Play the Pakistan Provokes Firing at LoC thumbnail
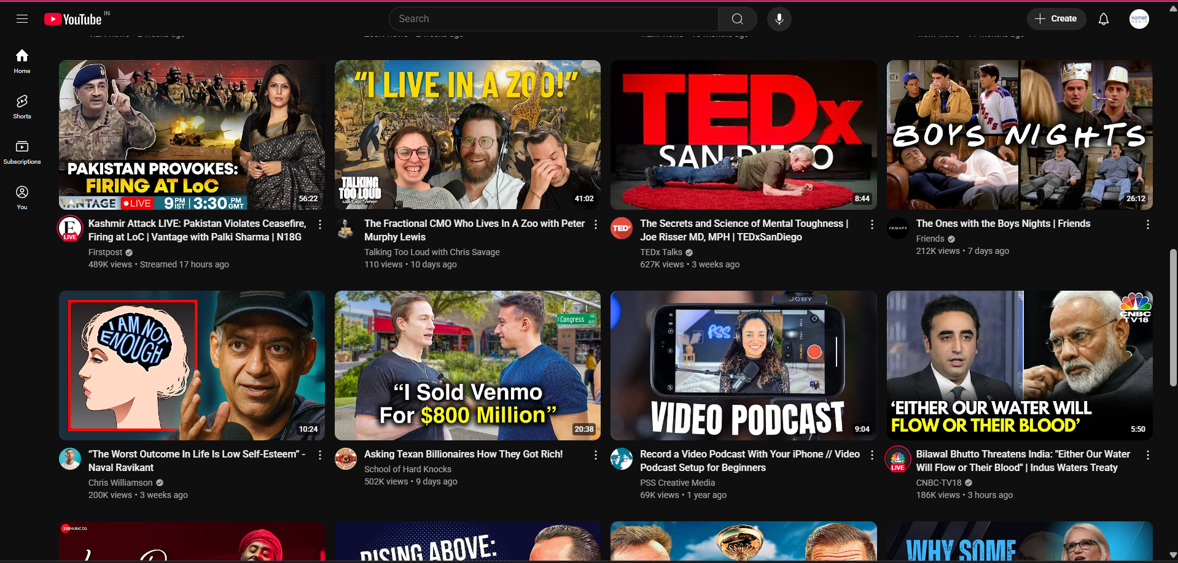The height and width of the screenshot is (563, 1178). point(192,135)
